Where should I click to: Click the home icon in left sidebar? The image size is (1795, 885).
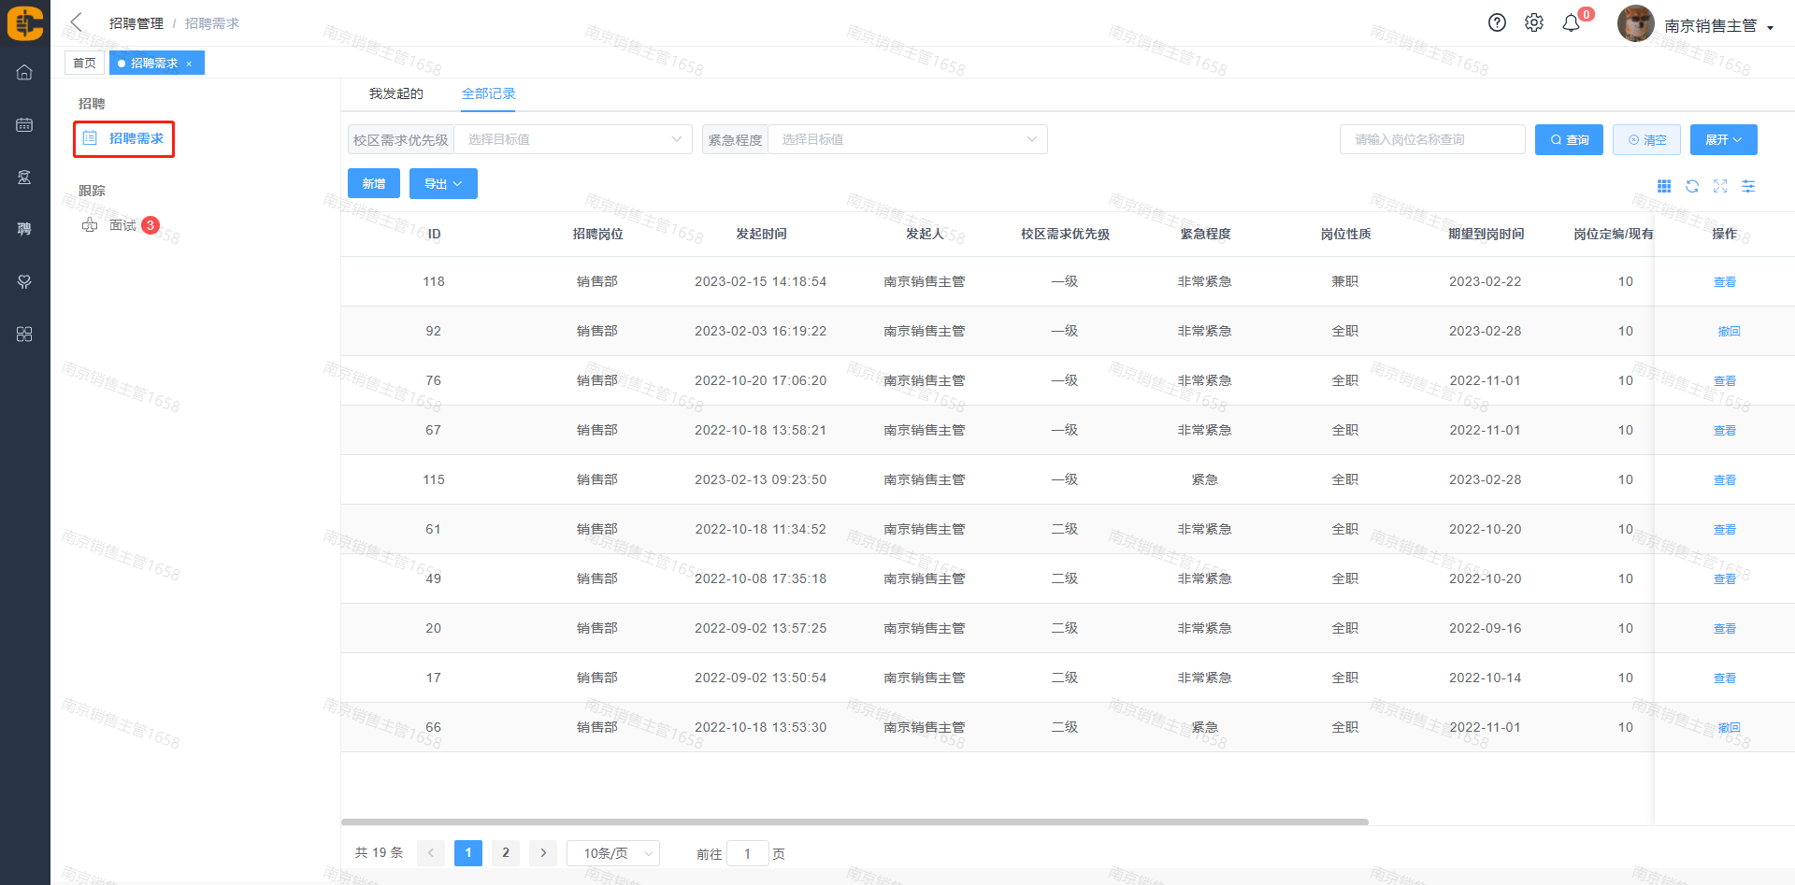coord(24,73)
